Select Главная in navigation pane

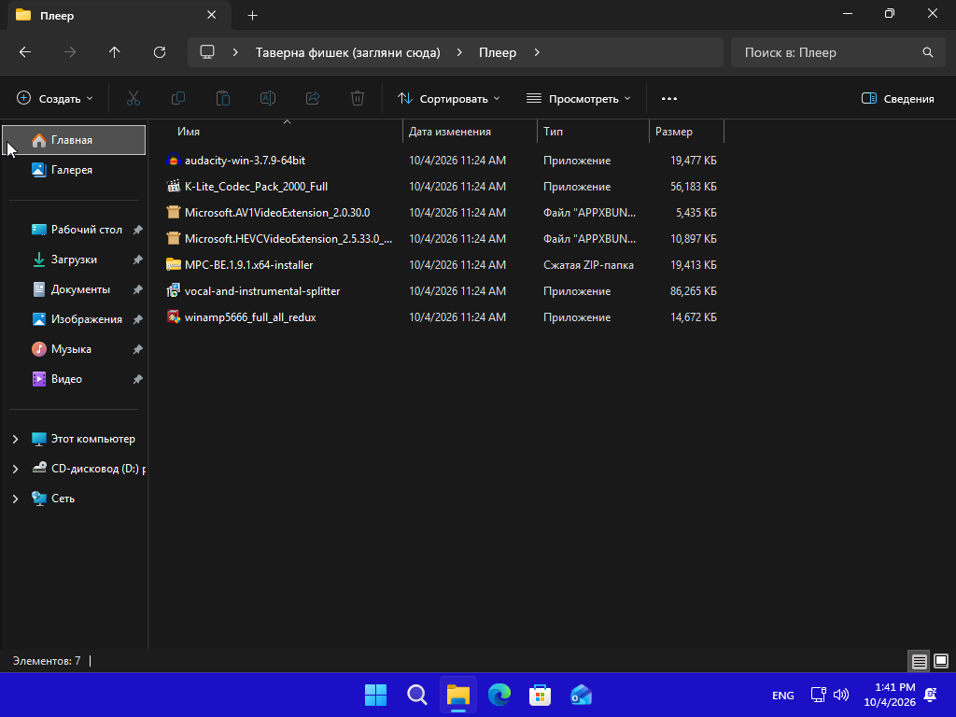(74, 140)
